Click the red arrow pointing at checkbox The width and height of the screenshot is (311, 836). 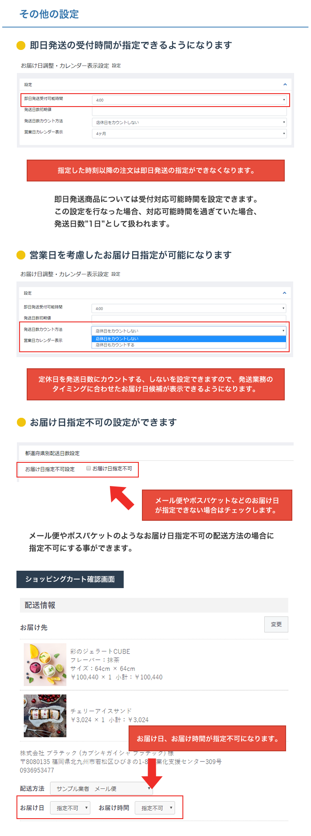(122, 498)
